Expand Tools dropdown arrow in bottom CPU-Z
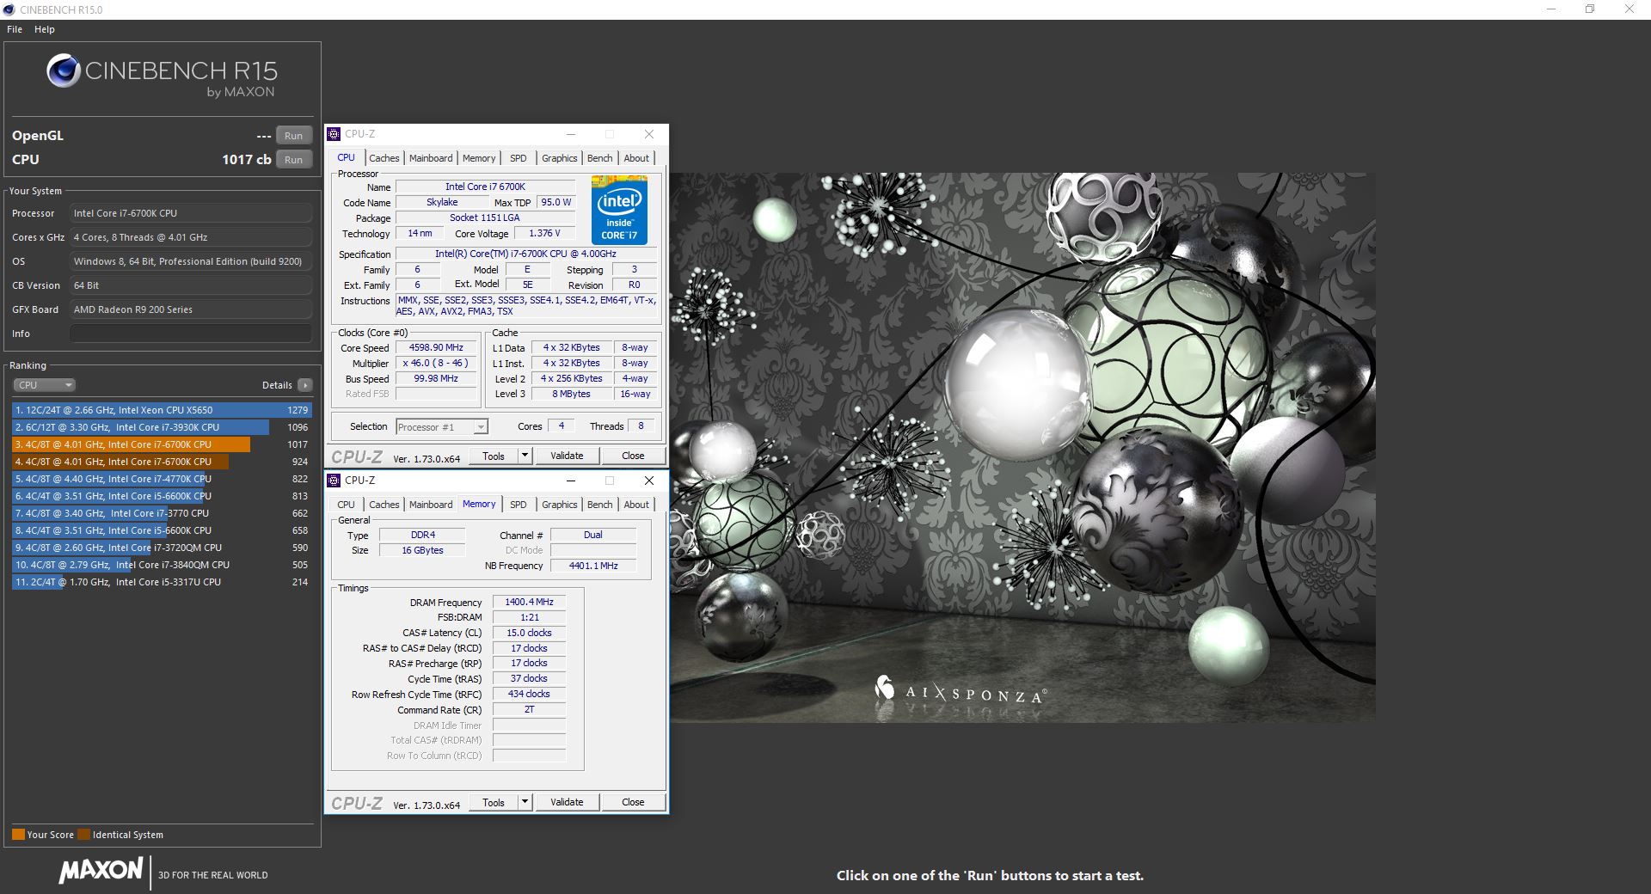 click(525, 802)
